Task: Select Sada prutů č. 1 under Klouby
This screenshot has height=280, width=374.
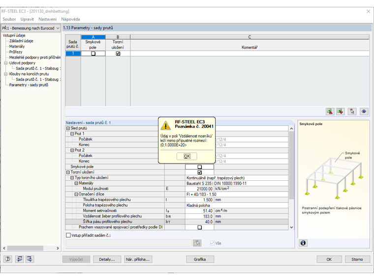Action: click(x=38, y=80)
